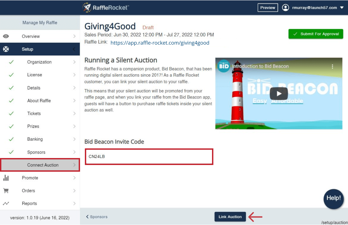This screenshot has width=348, height=225.
Task: Expand the License chevron
Action: (74, 75)
